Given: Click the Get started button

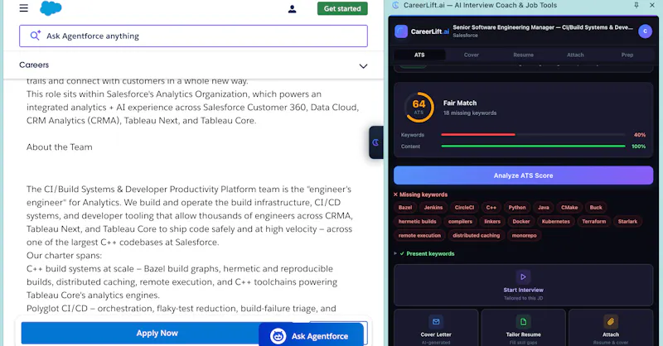Looking at the screenshot, I should tap(342, 8).
